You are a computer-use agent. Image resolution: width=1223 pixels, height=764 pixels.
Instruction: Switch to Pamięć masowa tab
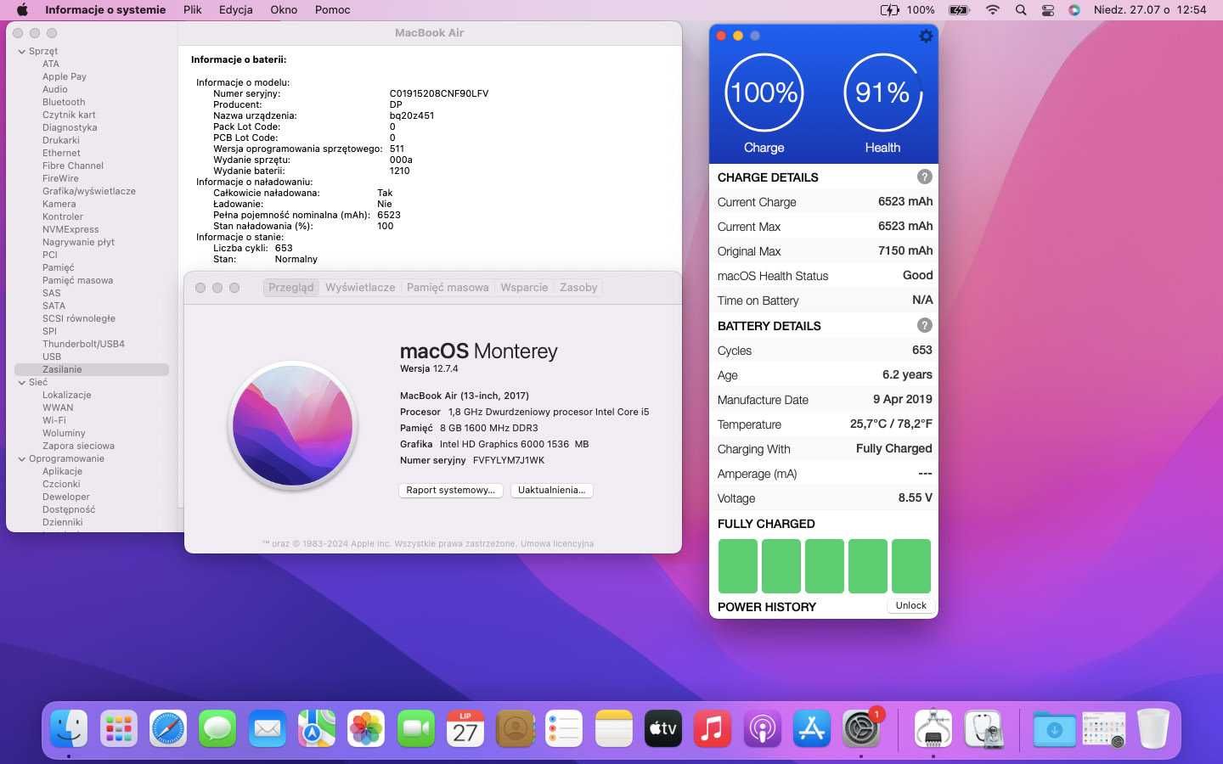point(448,288)
